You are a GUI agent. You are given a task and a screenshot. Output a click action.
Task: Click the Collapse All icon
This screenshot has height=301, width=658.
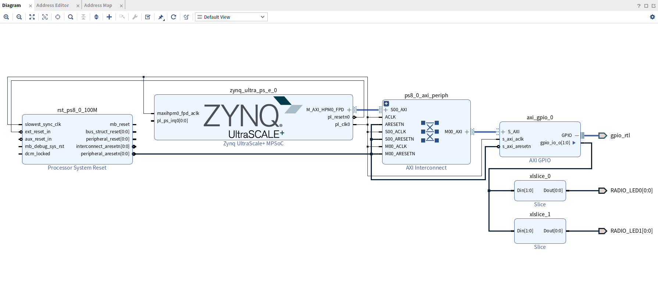pyautogui.click(x=83, y=17)
